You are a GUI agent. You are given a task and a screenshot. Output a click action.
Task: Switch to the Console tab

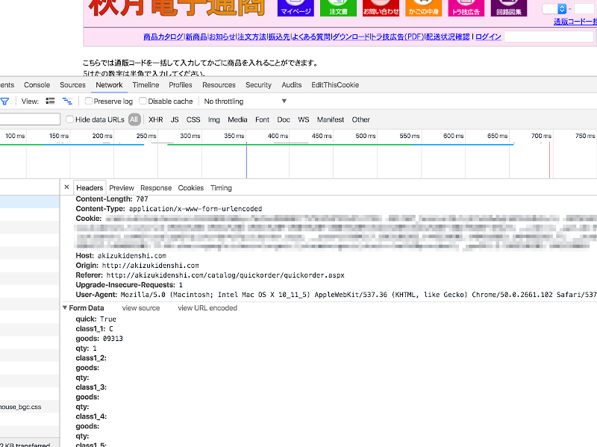click(37, 85)
